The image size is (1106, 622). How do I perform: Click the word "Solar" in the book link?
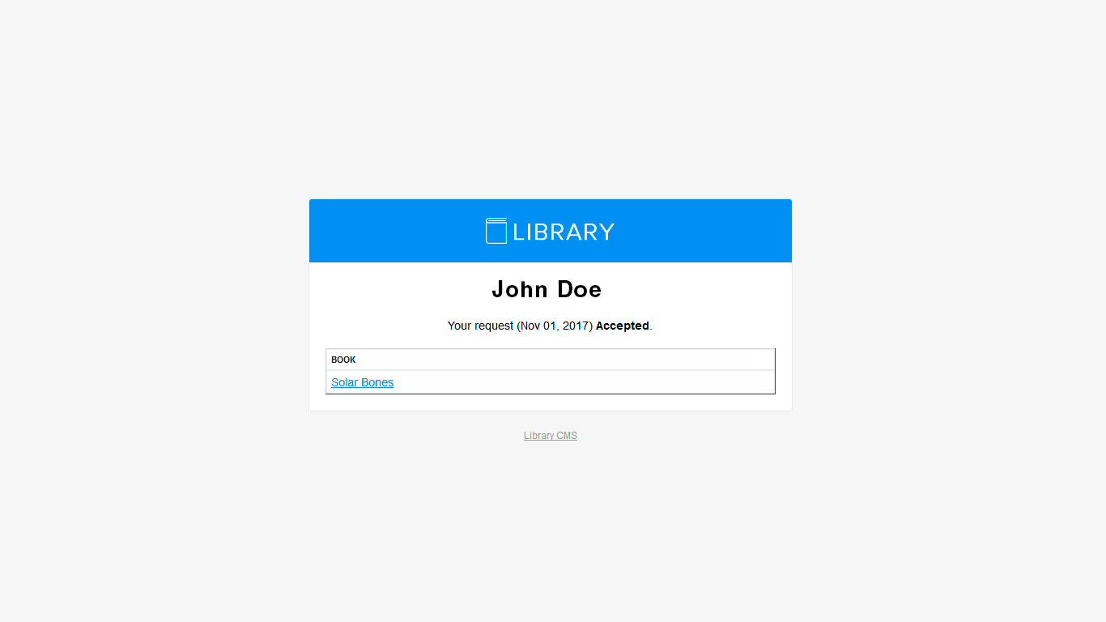tap(344, 382)
